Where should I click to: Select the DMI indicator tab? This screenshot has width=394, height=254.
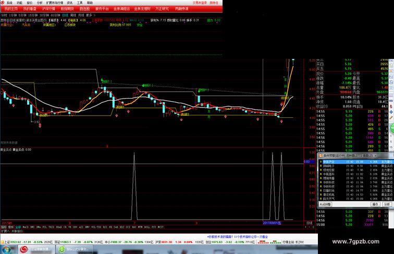(32, 227)
